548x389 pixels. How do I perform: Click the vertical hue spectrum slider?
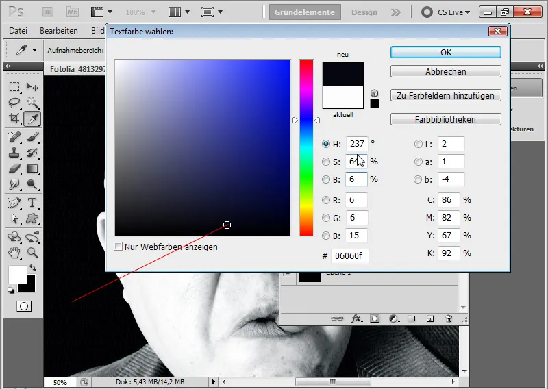click(x=306, y=148)
